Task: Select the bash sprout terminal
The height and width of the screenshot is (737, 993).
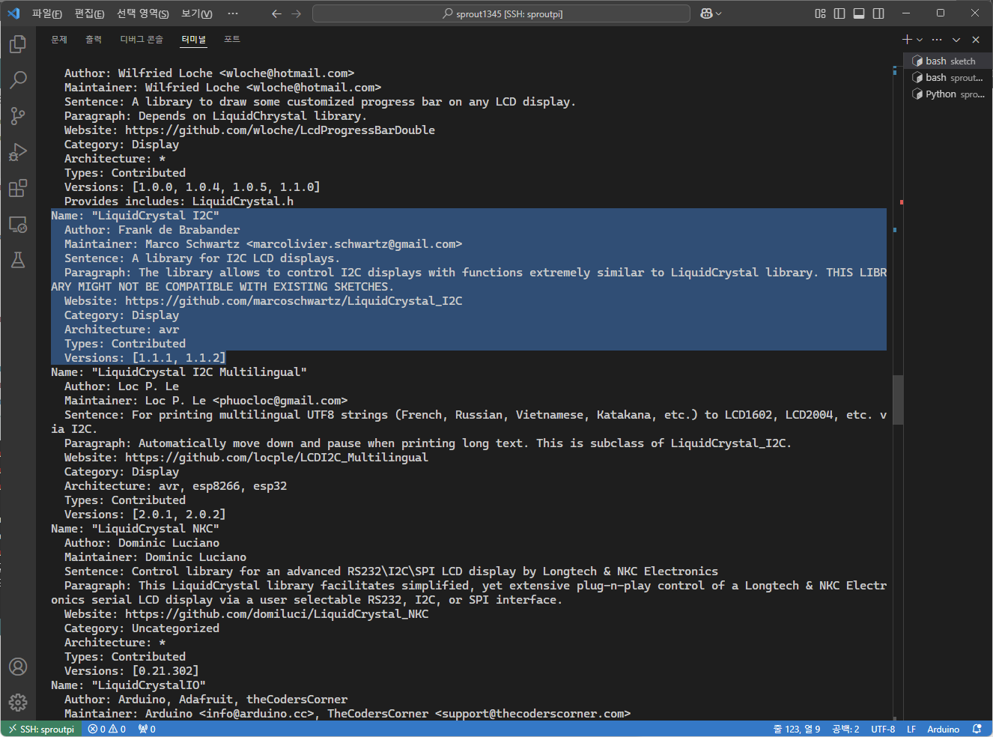Action: click(x=947, y=77)
